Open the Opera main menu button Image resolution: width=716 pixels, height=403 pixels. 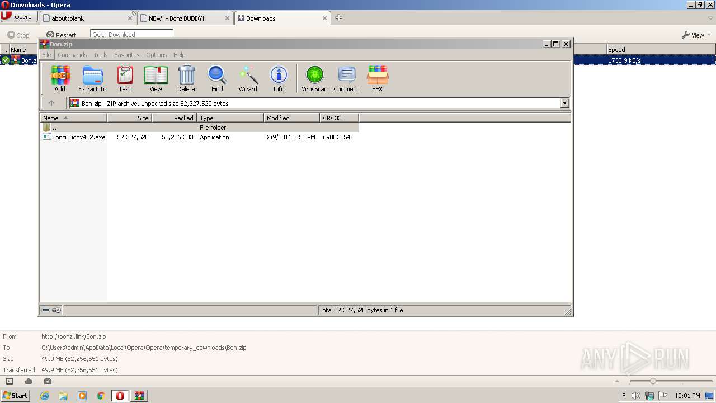[18, 17]
